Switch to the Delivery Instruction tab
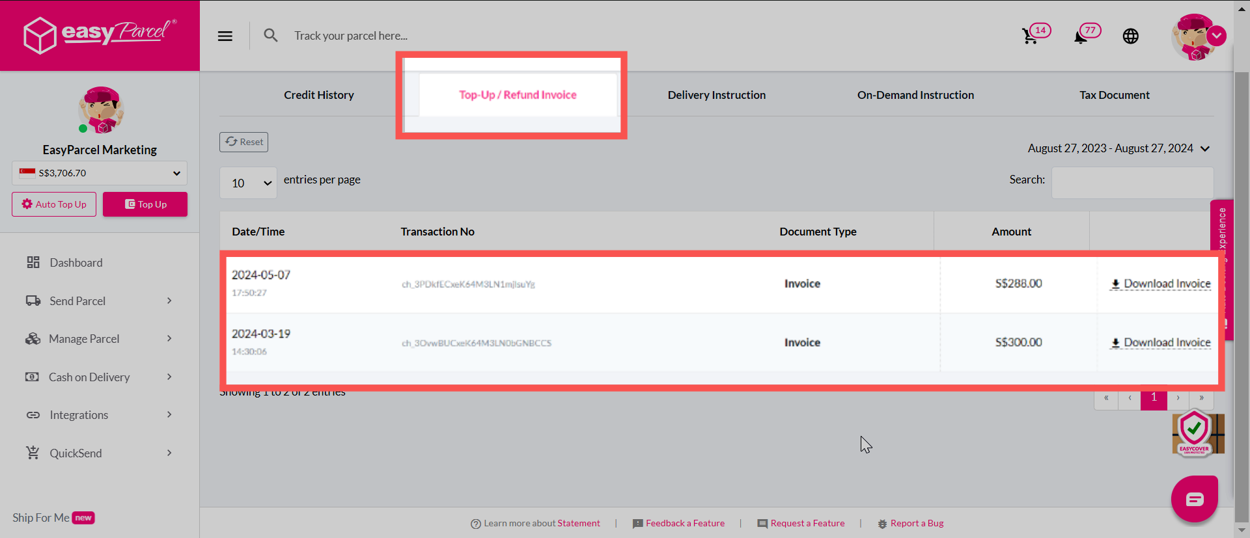Screen dimensions: 1250x538 [717, 95]
